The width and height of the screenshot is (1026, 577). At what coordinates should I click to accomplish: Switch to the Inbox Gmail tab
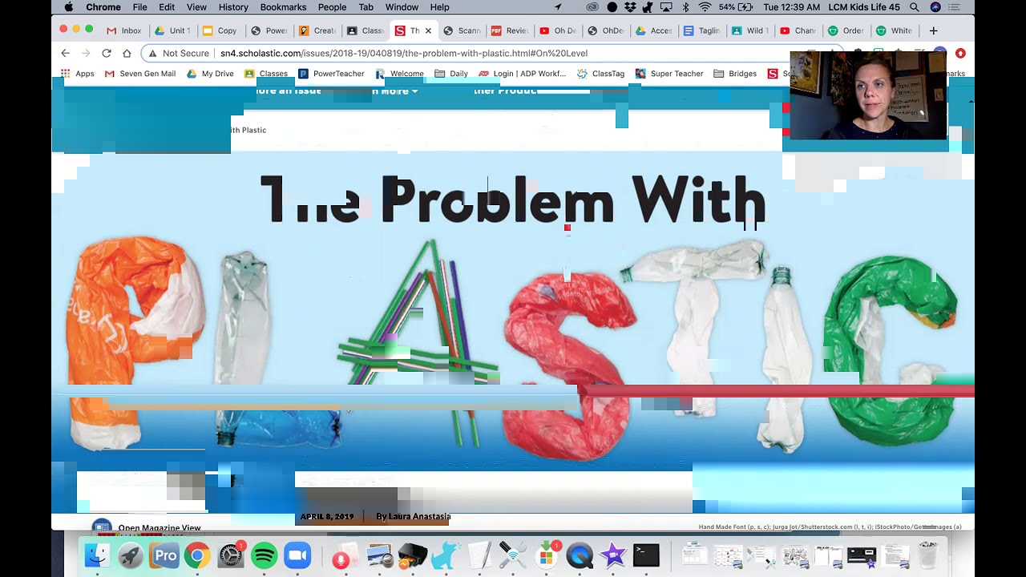(x=124, y=30)
